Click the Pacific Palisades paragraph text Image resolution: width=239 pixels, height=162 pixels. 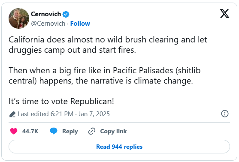(x=105, y=76)
